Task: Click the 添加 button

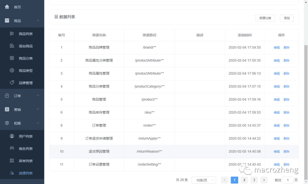Action: tap(287, 18)
